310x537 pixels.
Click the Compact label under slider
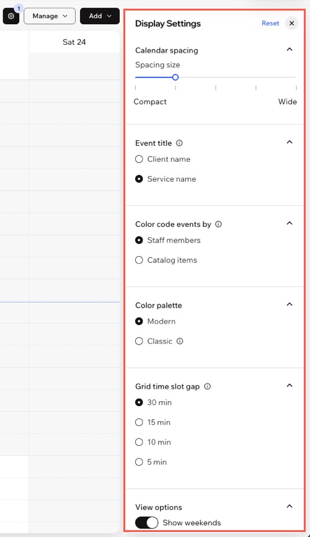click(x=150, y=102)
